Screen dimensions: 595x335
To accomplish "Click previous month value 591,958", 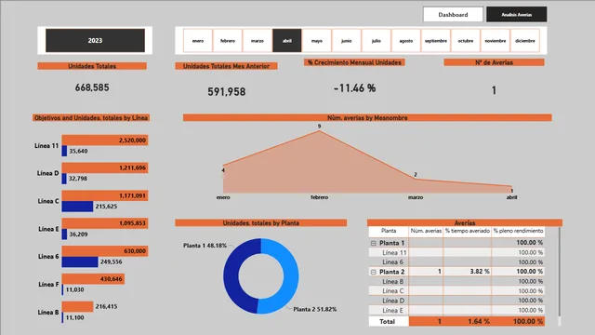I will tap(227, 92).
